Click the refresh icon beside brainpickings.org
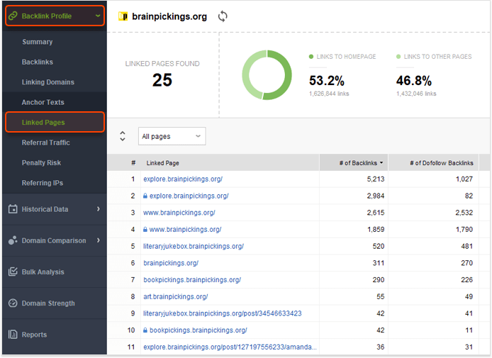 [223, 16]
